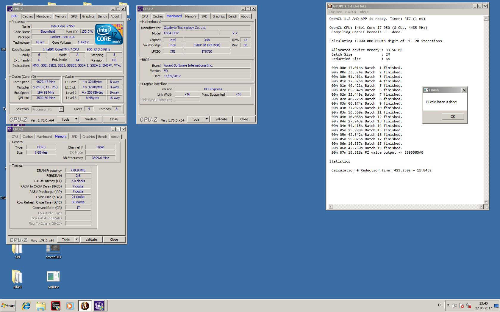
Task: Switch to SPD tab in Mainboard window
Action: (x=204, y=16)
